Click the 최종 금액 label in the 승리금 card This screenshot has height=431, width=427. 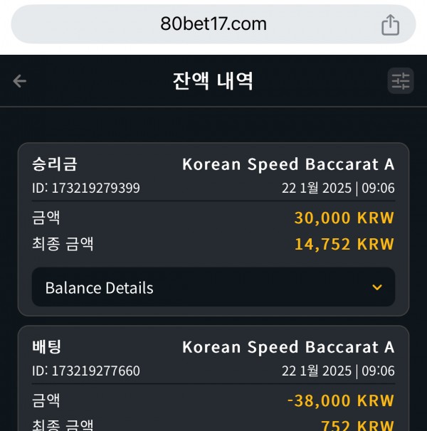click(63, 244)
